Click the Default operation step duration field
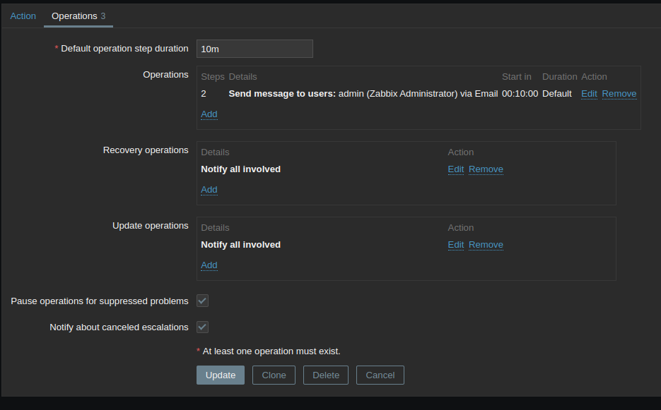Viewport: 661px width, 410px height. (x=255, y=49)
